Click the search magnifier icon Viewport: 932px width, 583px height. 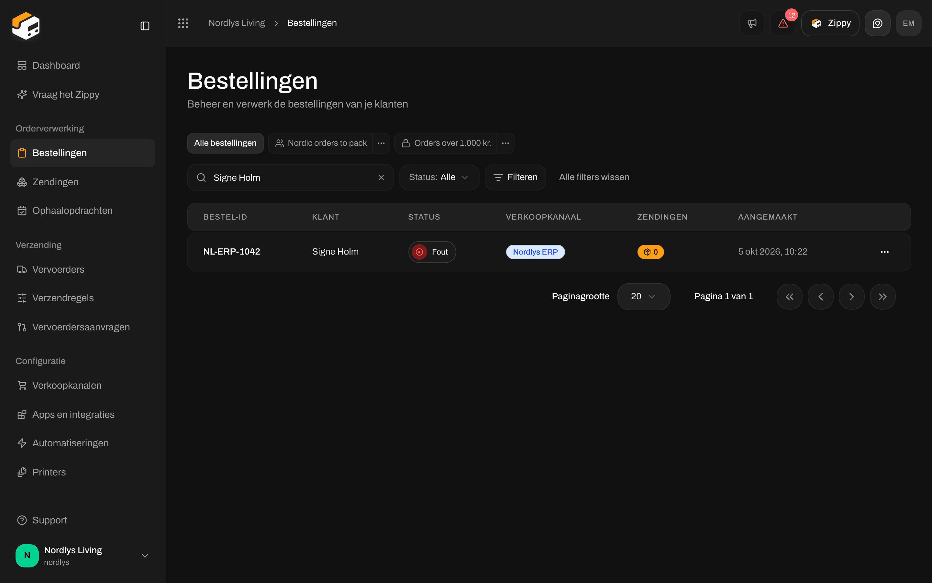coord(201,177)
